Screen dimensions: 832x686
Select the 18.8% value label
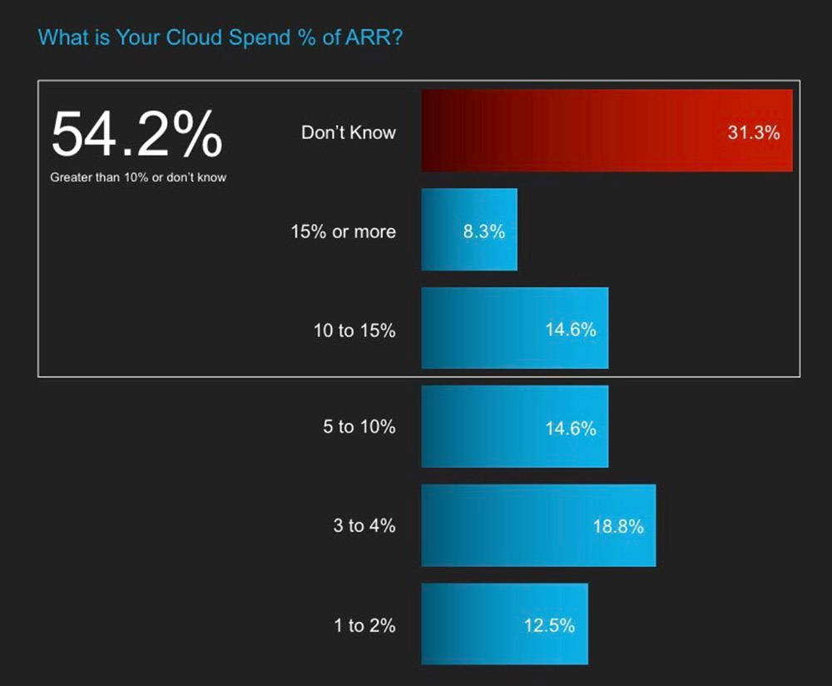pos(618,527)
